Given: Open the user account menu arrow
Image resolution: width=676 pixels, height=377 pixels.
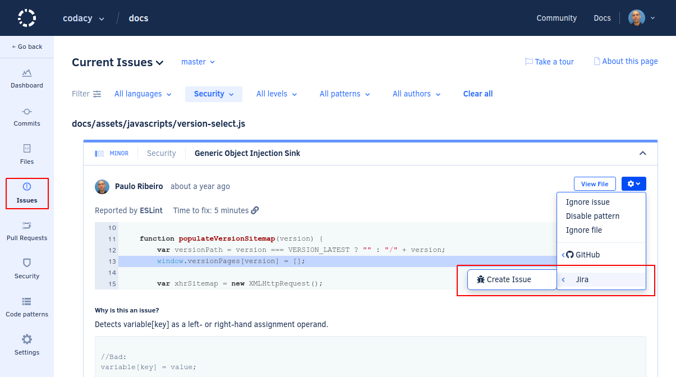Looking at the screenshot, I should 652,18.
